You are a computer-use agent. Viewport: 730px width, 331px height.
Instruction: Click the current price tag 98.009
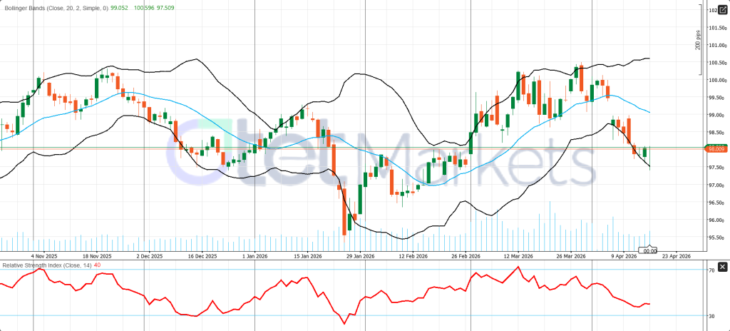tap(716, 148)
